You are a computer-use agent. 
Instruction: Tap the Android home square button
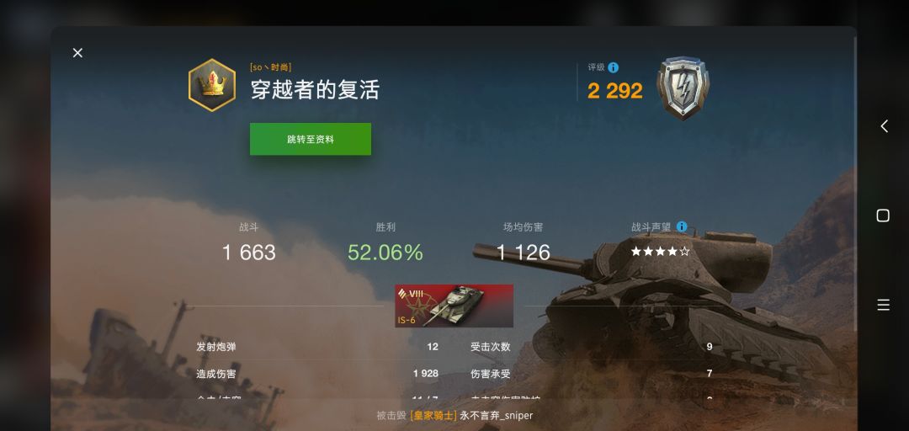(x=883, y=215)
